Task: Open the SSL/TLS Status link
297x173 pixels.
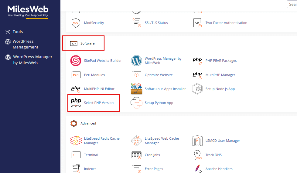Action: [156, 23]
